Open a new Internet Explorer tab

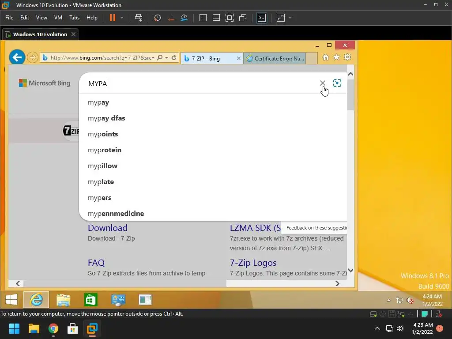(x=312, y=59)
